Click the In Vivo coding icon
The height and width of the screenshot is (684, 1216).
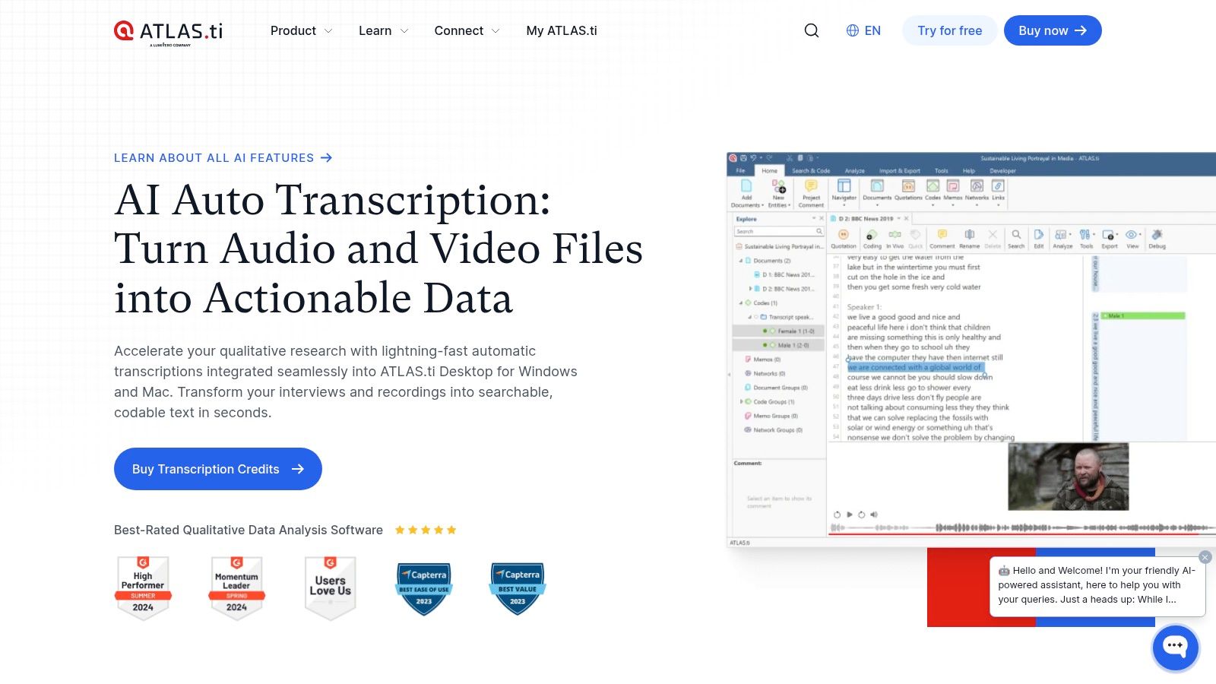pos(895,239)
